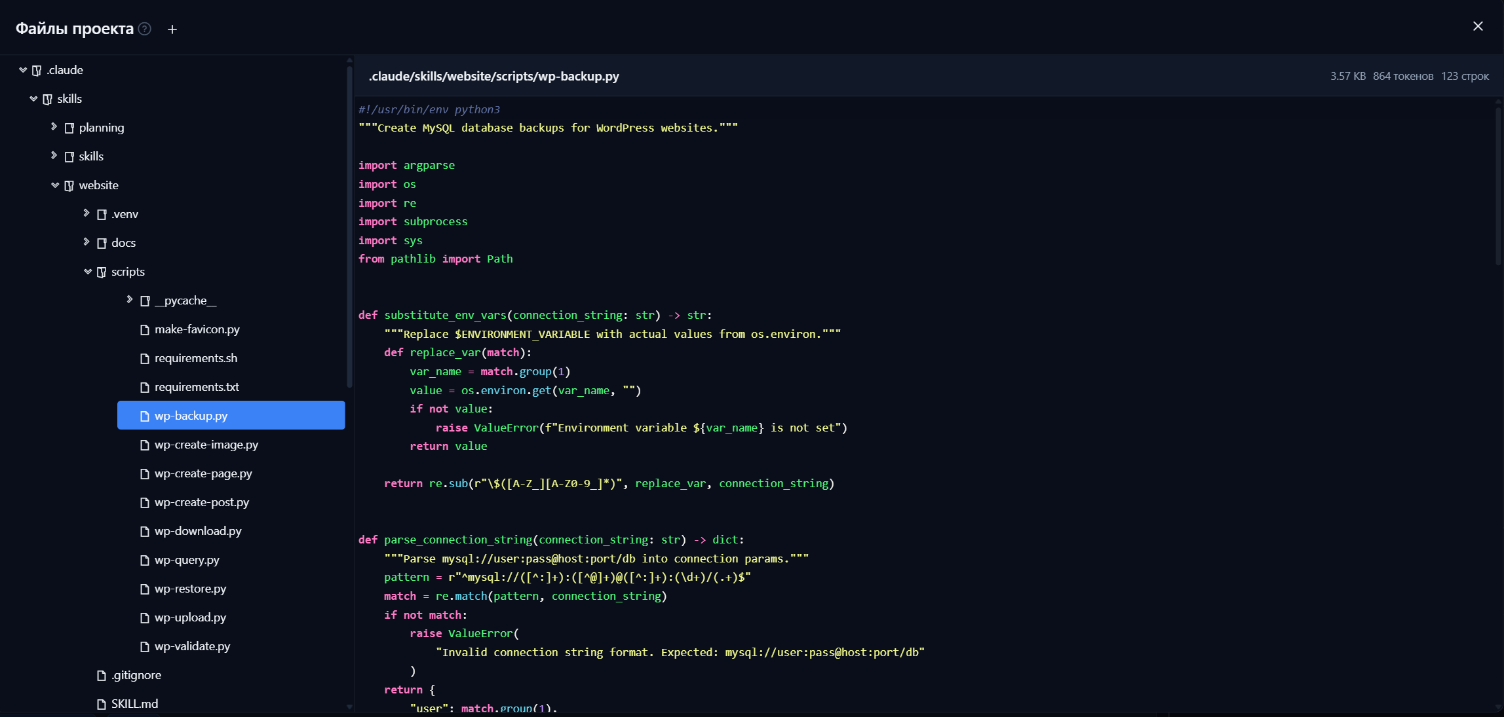1504x717 pixels.
Task: Expand the __pycache__ folder chevron
Action: (x=129, y=299)
